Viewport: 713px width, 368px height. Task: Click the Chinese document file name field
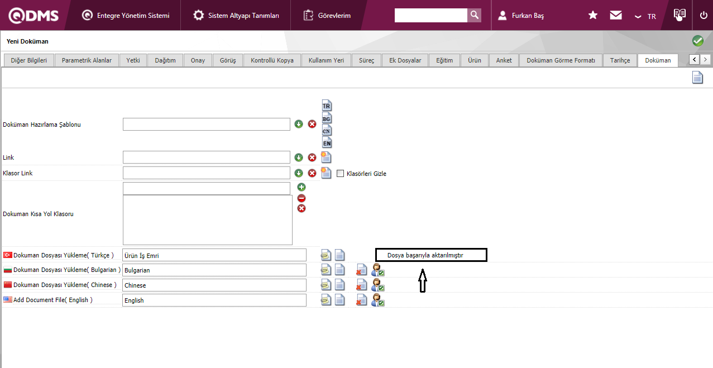pyautogui.click(x=214, y=285)
